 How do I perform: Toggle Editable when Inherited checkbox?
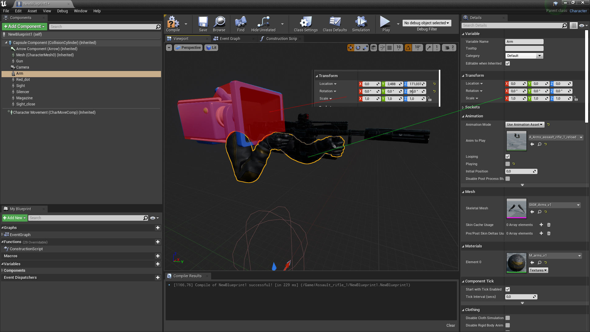(508, 63)
